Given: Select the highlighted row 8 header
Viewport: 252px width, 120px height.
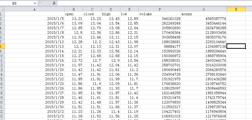Looking at the screenshot, I should pos(2,46).
